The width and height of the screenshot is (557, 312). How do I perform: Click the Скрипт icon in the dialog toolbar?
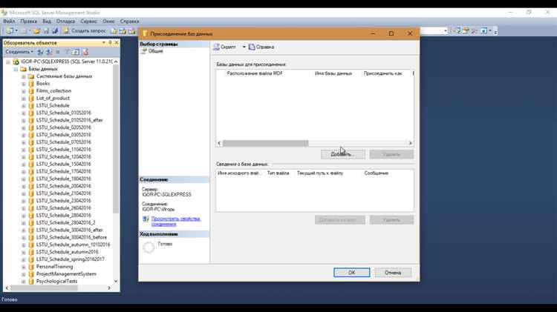(x=217, y=47)
